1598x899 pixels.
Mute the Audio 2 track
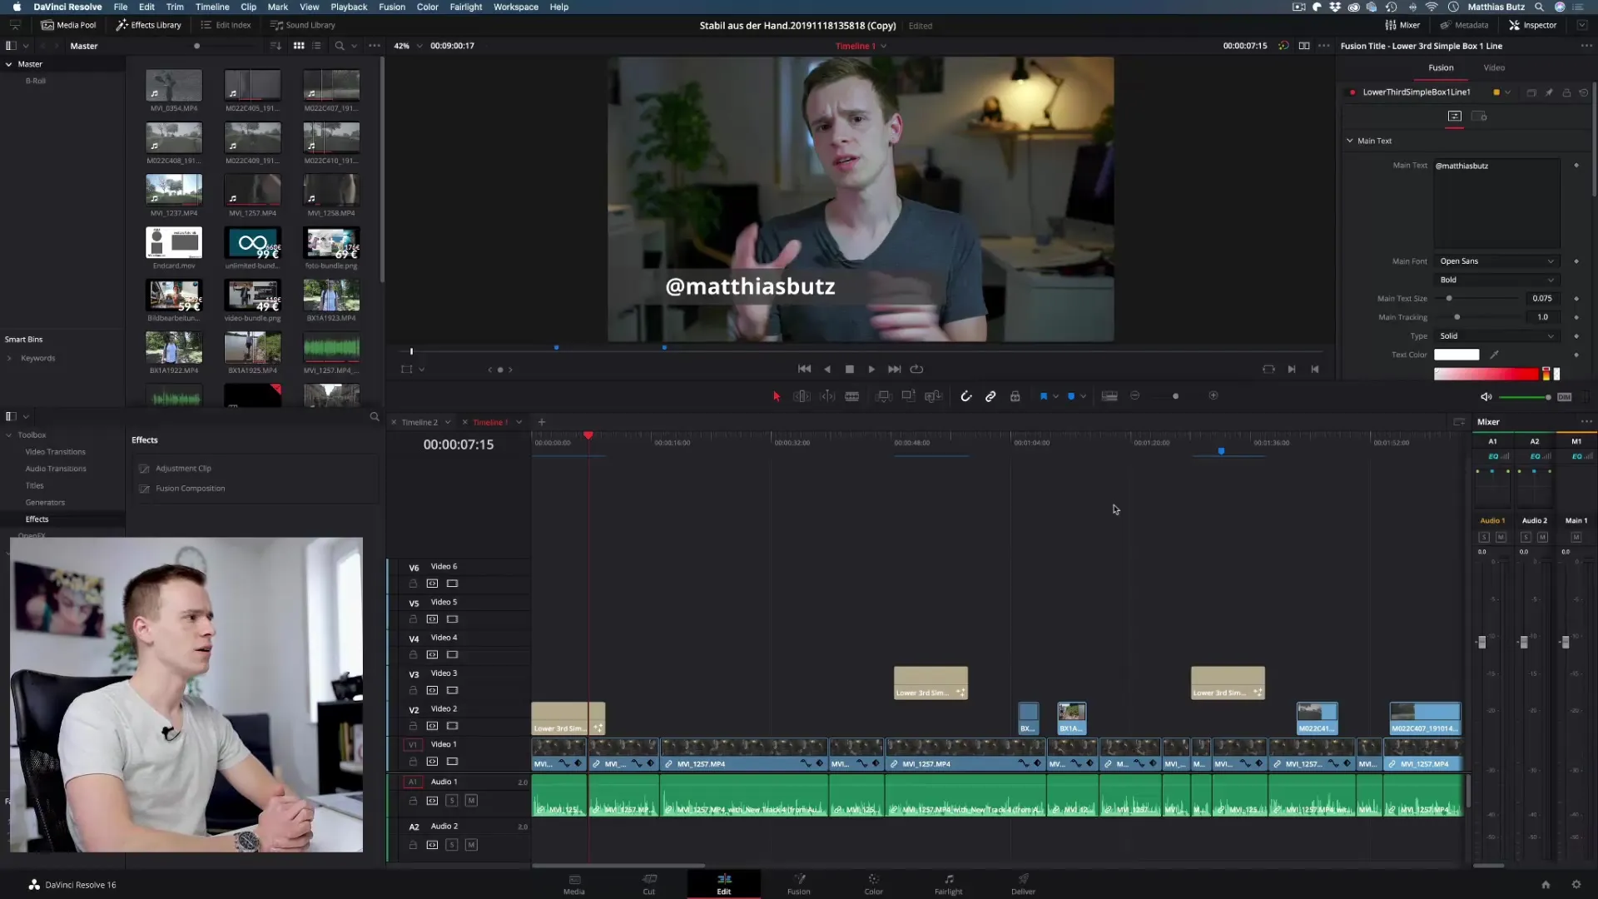(x=471, y=845)
